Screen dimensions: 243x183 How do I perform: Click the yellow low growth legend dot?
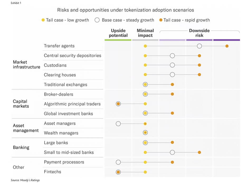coord(43,20)
